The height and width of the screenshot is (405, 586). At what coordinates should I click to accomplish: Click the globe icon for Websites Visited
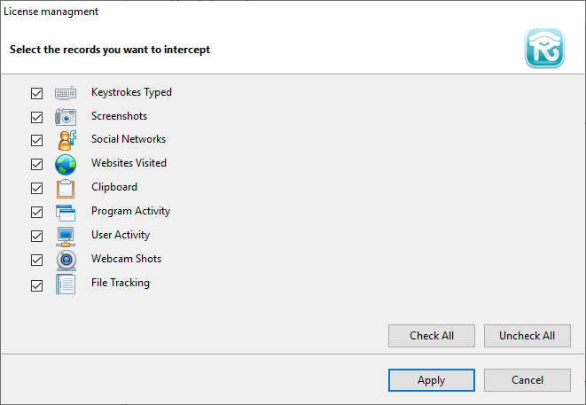pyautogui.click(x=66, y=165)
